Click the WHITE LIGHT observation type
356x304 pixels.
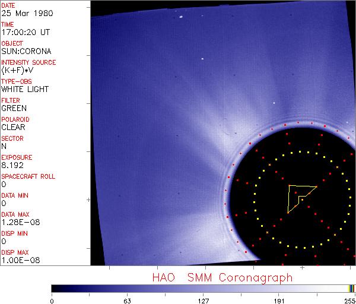coord(25,89)
